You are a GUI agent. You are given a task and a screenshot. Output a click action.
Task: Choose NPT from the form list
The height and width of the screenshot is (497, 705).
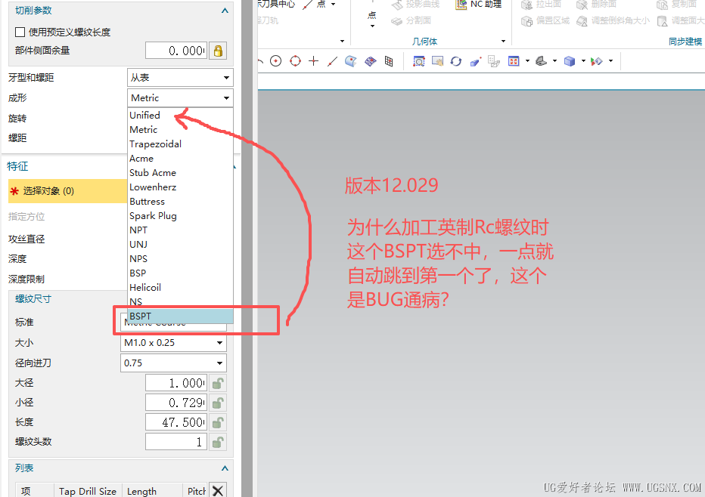tap(180, 230)
